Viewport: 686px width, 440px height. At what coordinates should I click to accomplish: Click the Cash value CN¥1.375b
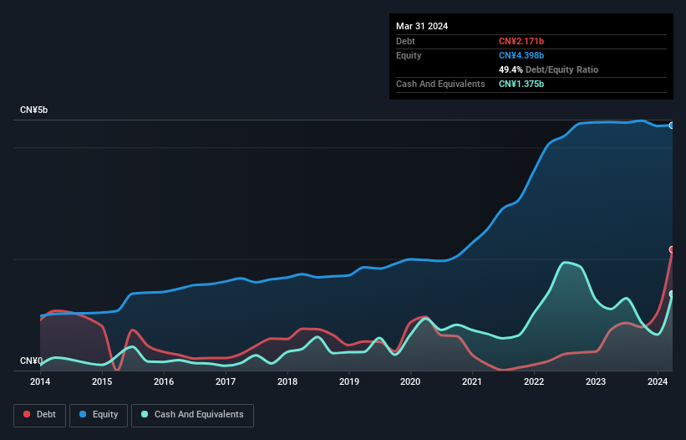[x=521, y=84]
